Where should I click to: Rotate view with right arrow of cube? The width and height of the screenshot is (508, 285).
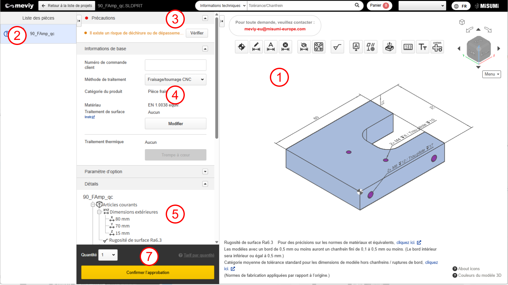499,48
